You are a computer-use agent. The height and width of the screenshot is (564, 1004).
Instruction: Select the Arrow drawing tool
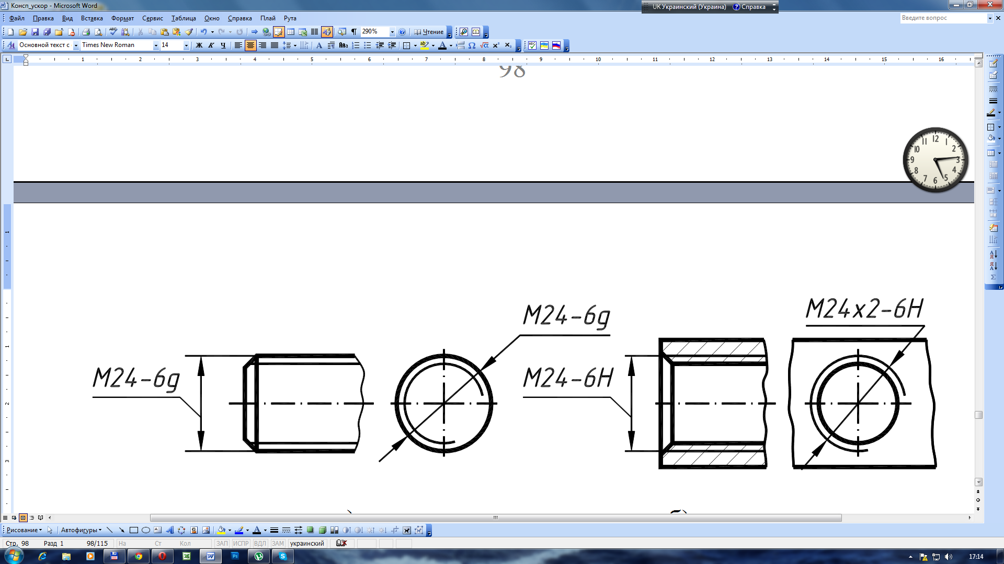pos(121,530)
